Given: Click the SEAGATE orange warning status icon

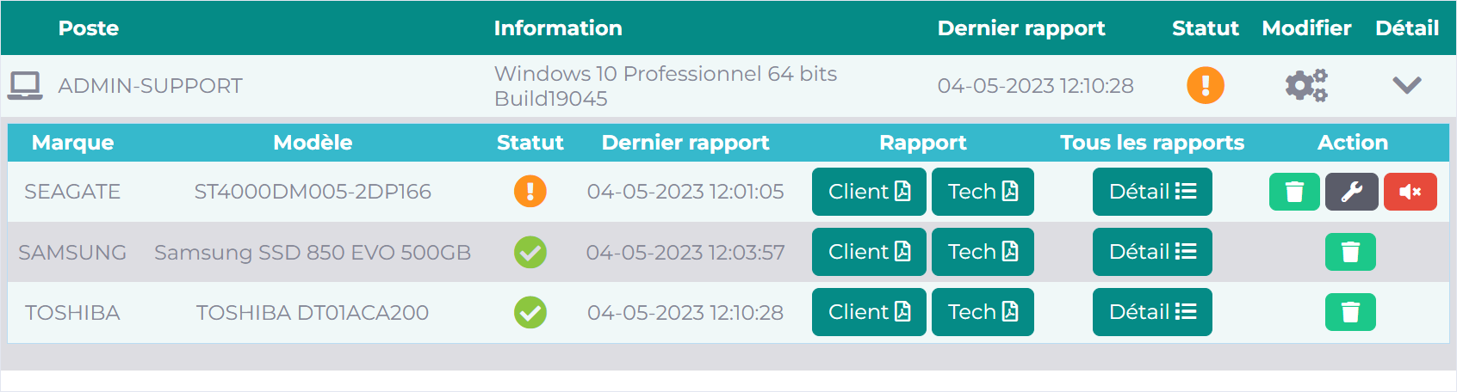Looking at the screenshot, I should click(x=530, y=191).
